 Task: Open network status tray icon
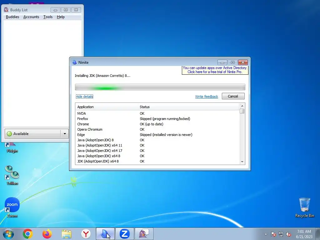point(281,234)
